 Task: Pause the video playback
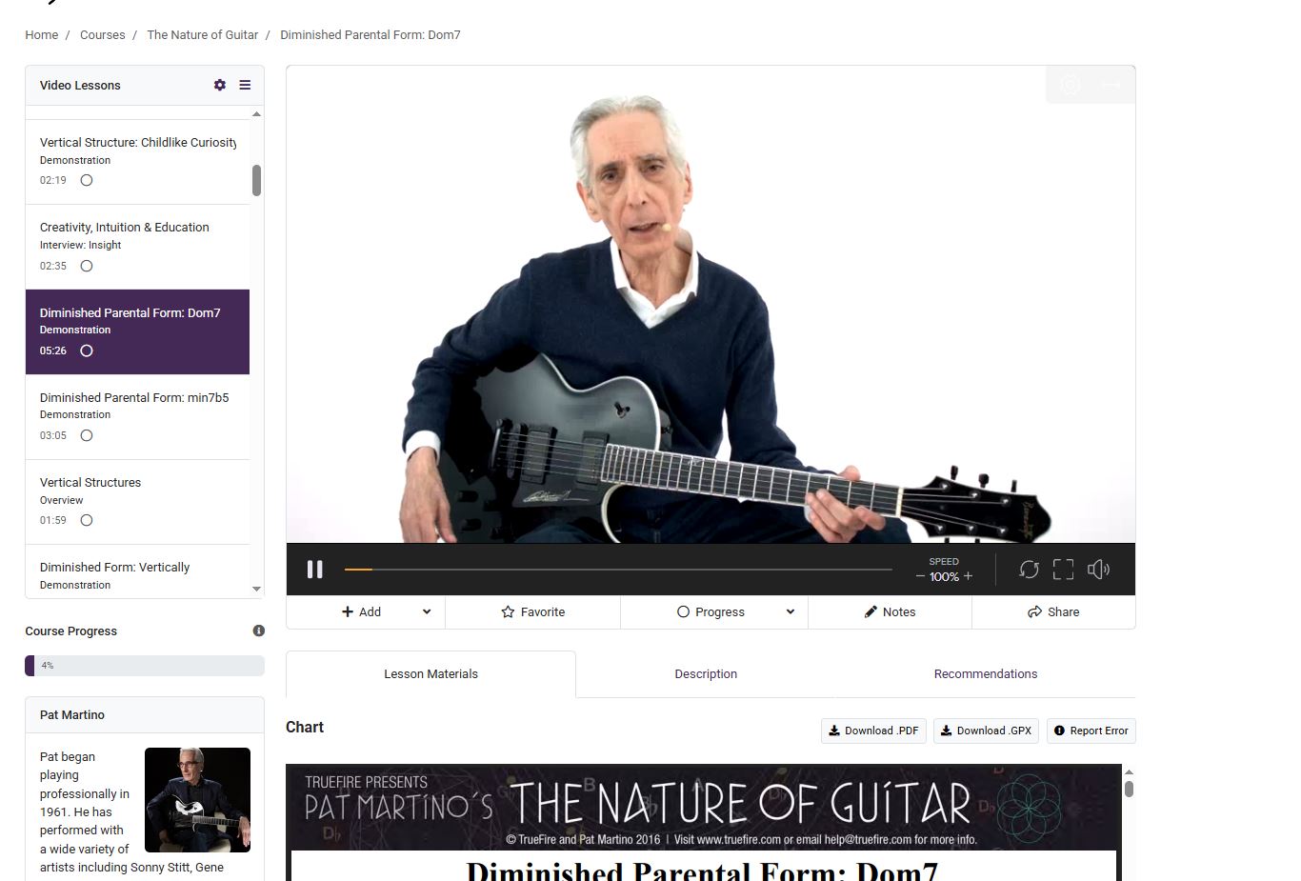pyautogui.click(x=315, y=570)
